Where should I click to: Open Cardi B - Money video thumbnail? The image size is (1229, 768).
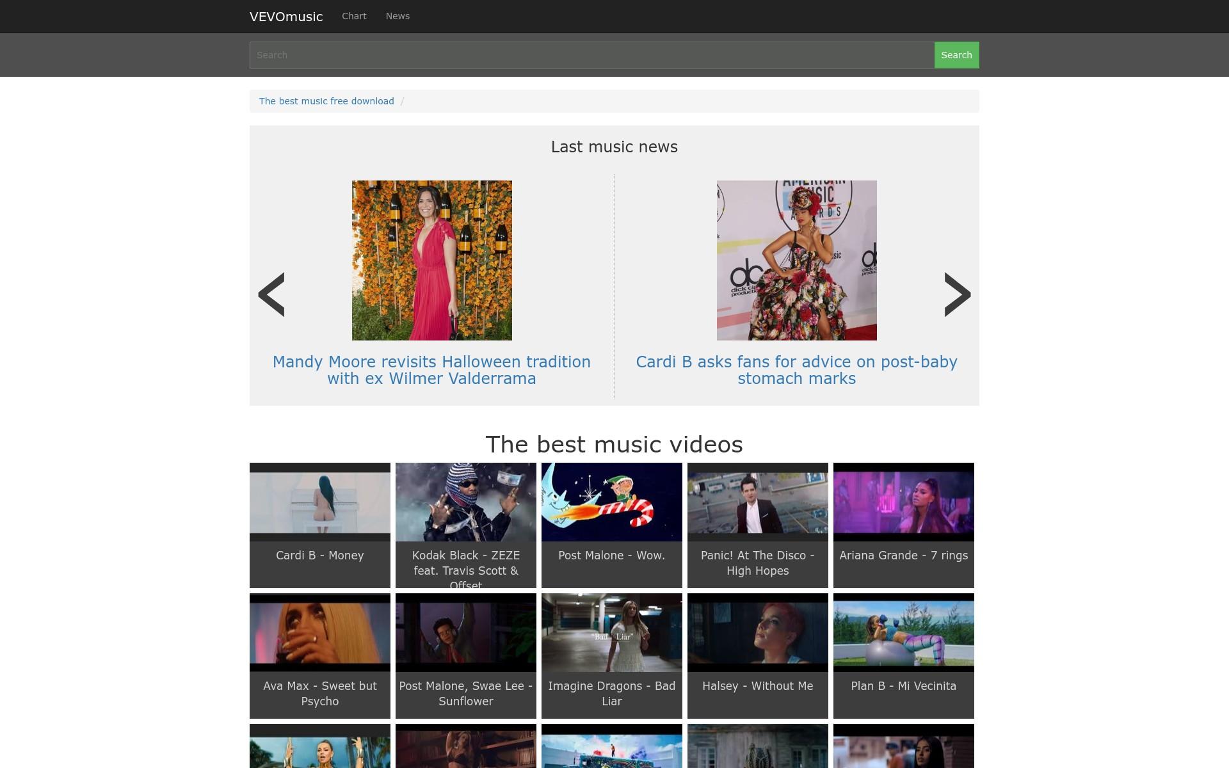(320, 525)
